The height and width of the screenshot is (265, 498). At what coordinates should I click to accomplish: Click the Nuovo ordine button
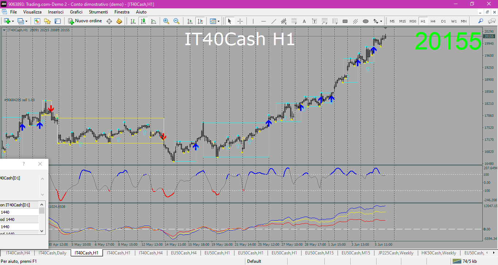(x=85, y=21)
